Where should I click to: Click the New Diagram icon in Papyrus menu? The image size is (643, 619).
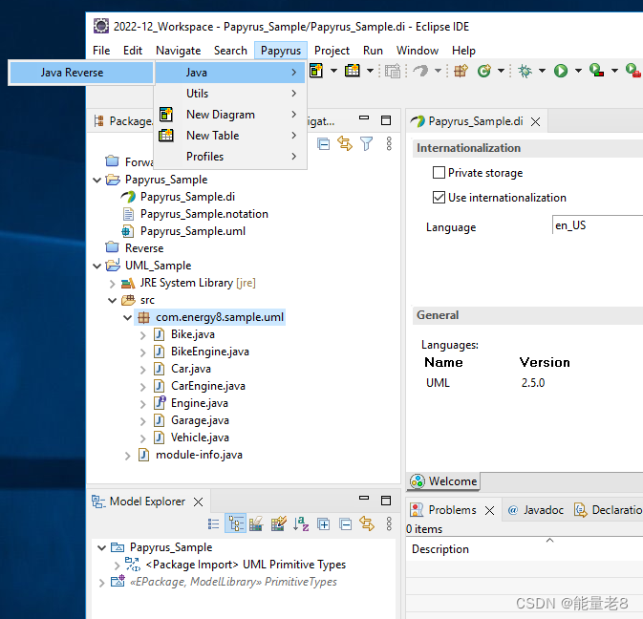pyautogui.click(x=166, y=115)
